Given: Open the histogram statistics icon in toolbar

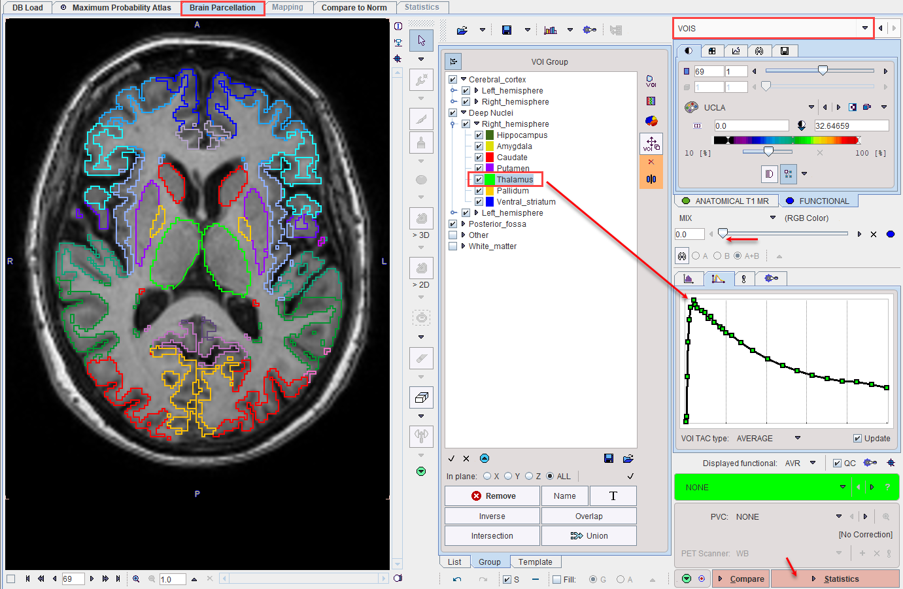Looking at the screenshot, I should (x=551, y=30).
